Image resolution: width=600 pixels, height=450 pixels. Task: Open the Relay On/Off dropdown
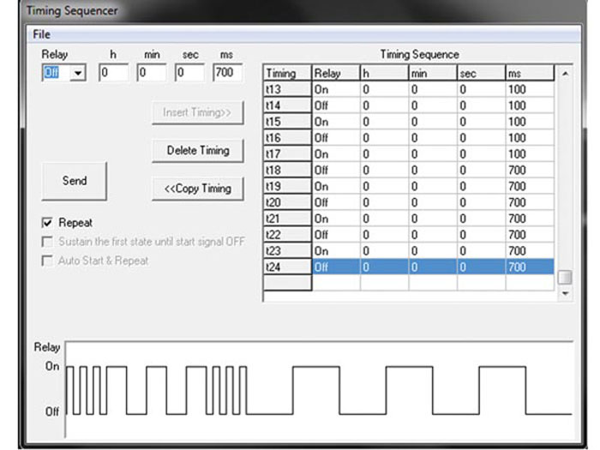pos(79,74)
